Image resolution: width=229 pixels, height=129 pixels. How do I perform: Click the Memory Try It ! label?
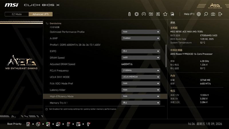click(x=59, y=103)
